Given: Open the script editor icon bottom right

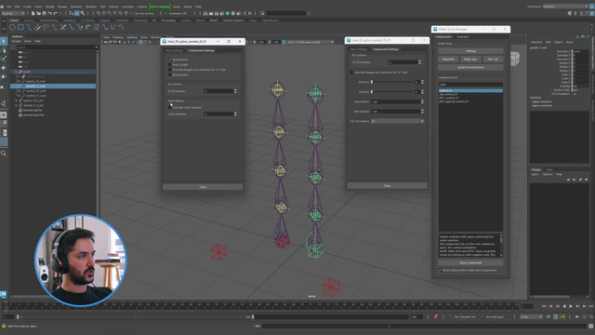Looking at the screenshot, I should pos(591,326).
